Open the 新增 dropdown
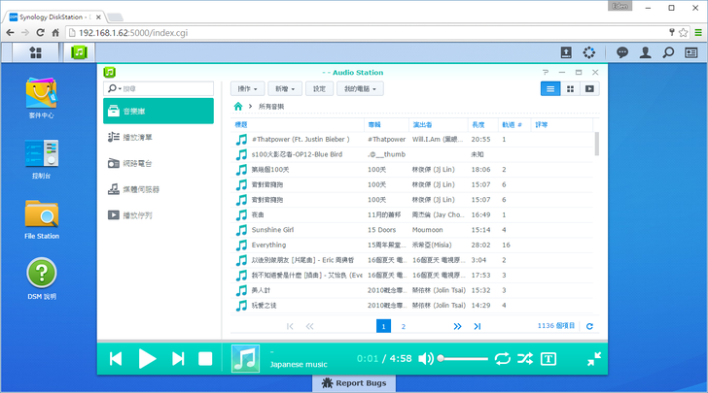The height and width of the screenshot is (393, 708). point(284,88)
